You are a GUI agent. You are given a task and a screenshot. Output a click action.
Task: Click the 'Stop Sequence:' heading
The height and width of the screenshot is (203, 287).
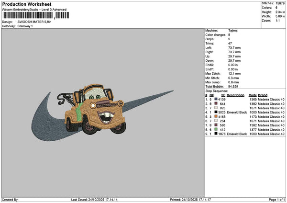pos(217,91)
